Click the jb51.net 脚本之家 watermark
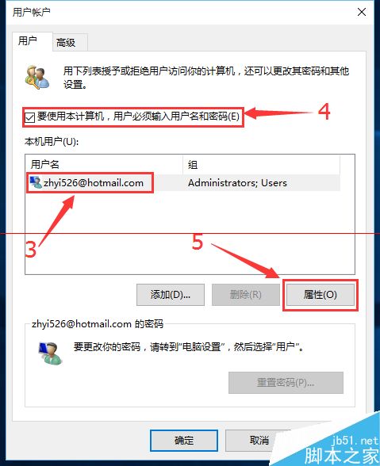This screenshot has width=380, height=466. click(342, 449)
